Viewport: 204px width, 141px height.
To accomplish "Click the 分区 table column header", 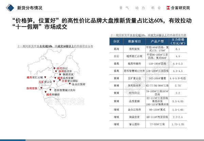I will click(116, 41).
